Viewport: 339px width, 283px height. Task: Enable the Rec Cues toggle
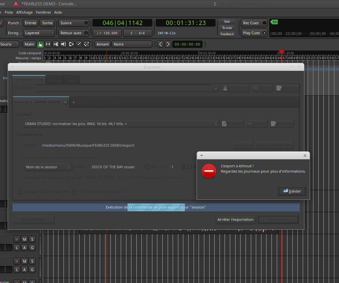pyautogui.click(x=254, y=23)
